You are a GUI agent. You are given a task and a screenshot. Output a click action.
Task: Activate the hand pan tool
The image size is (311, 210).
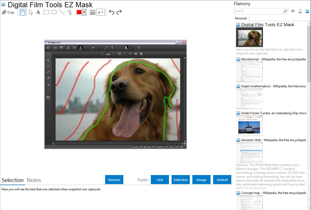(x=23, y=12)
